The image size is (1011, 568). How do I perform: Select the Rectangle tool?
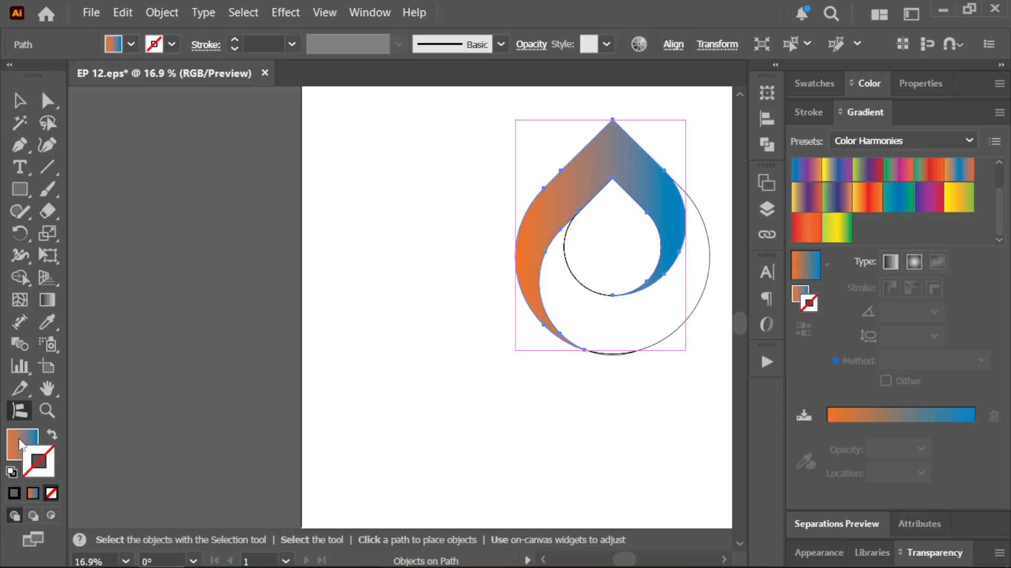(x=19, y=189)
